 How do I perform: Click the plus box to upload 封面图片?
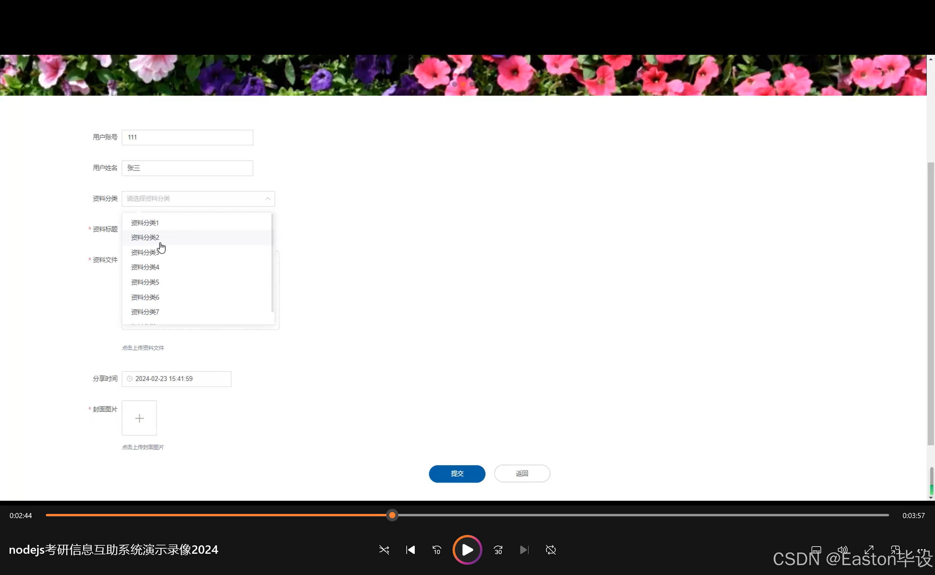pyautogui.click(x=139, y=418)
